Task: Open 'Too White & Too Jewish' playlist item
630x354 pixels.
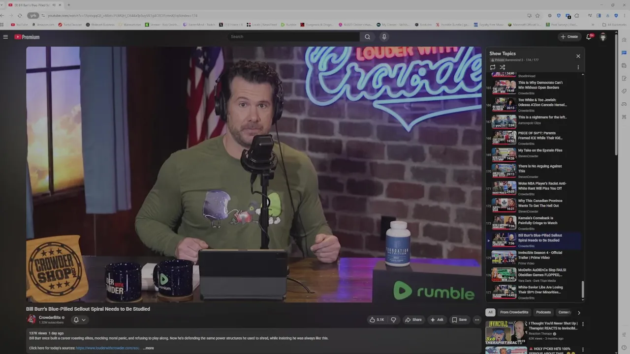Action: tap(534, 105)
